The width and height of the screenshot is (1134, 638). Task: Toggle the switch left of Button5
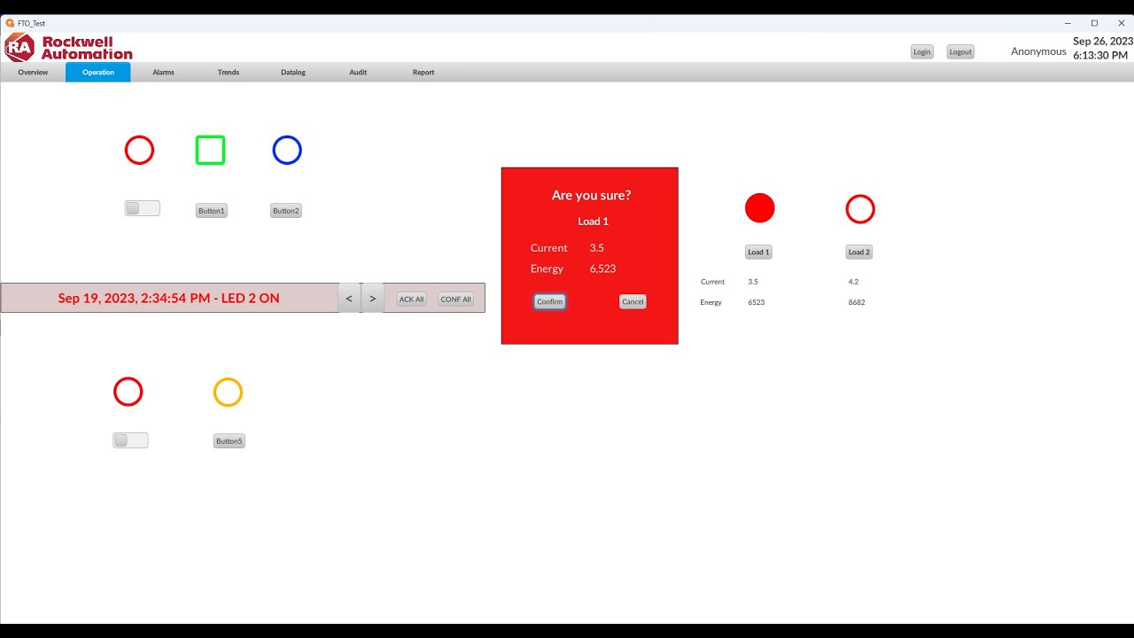tap(130, 440)
